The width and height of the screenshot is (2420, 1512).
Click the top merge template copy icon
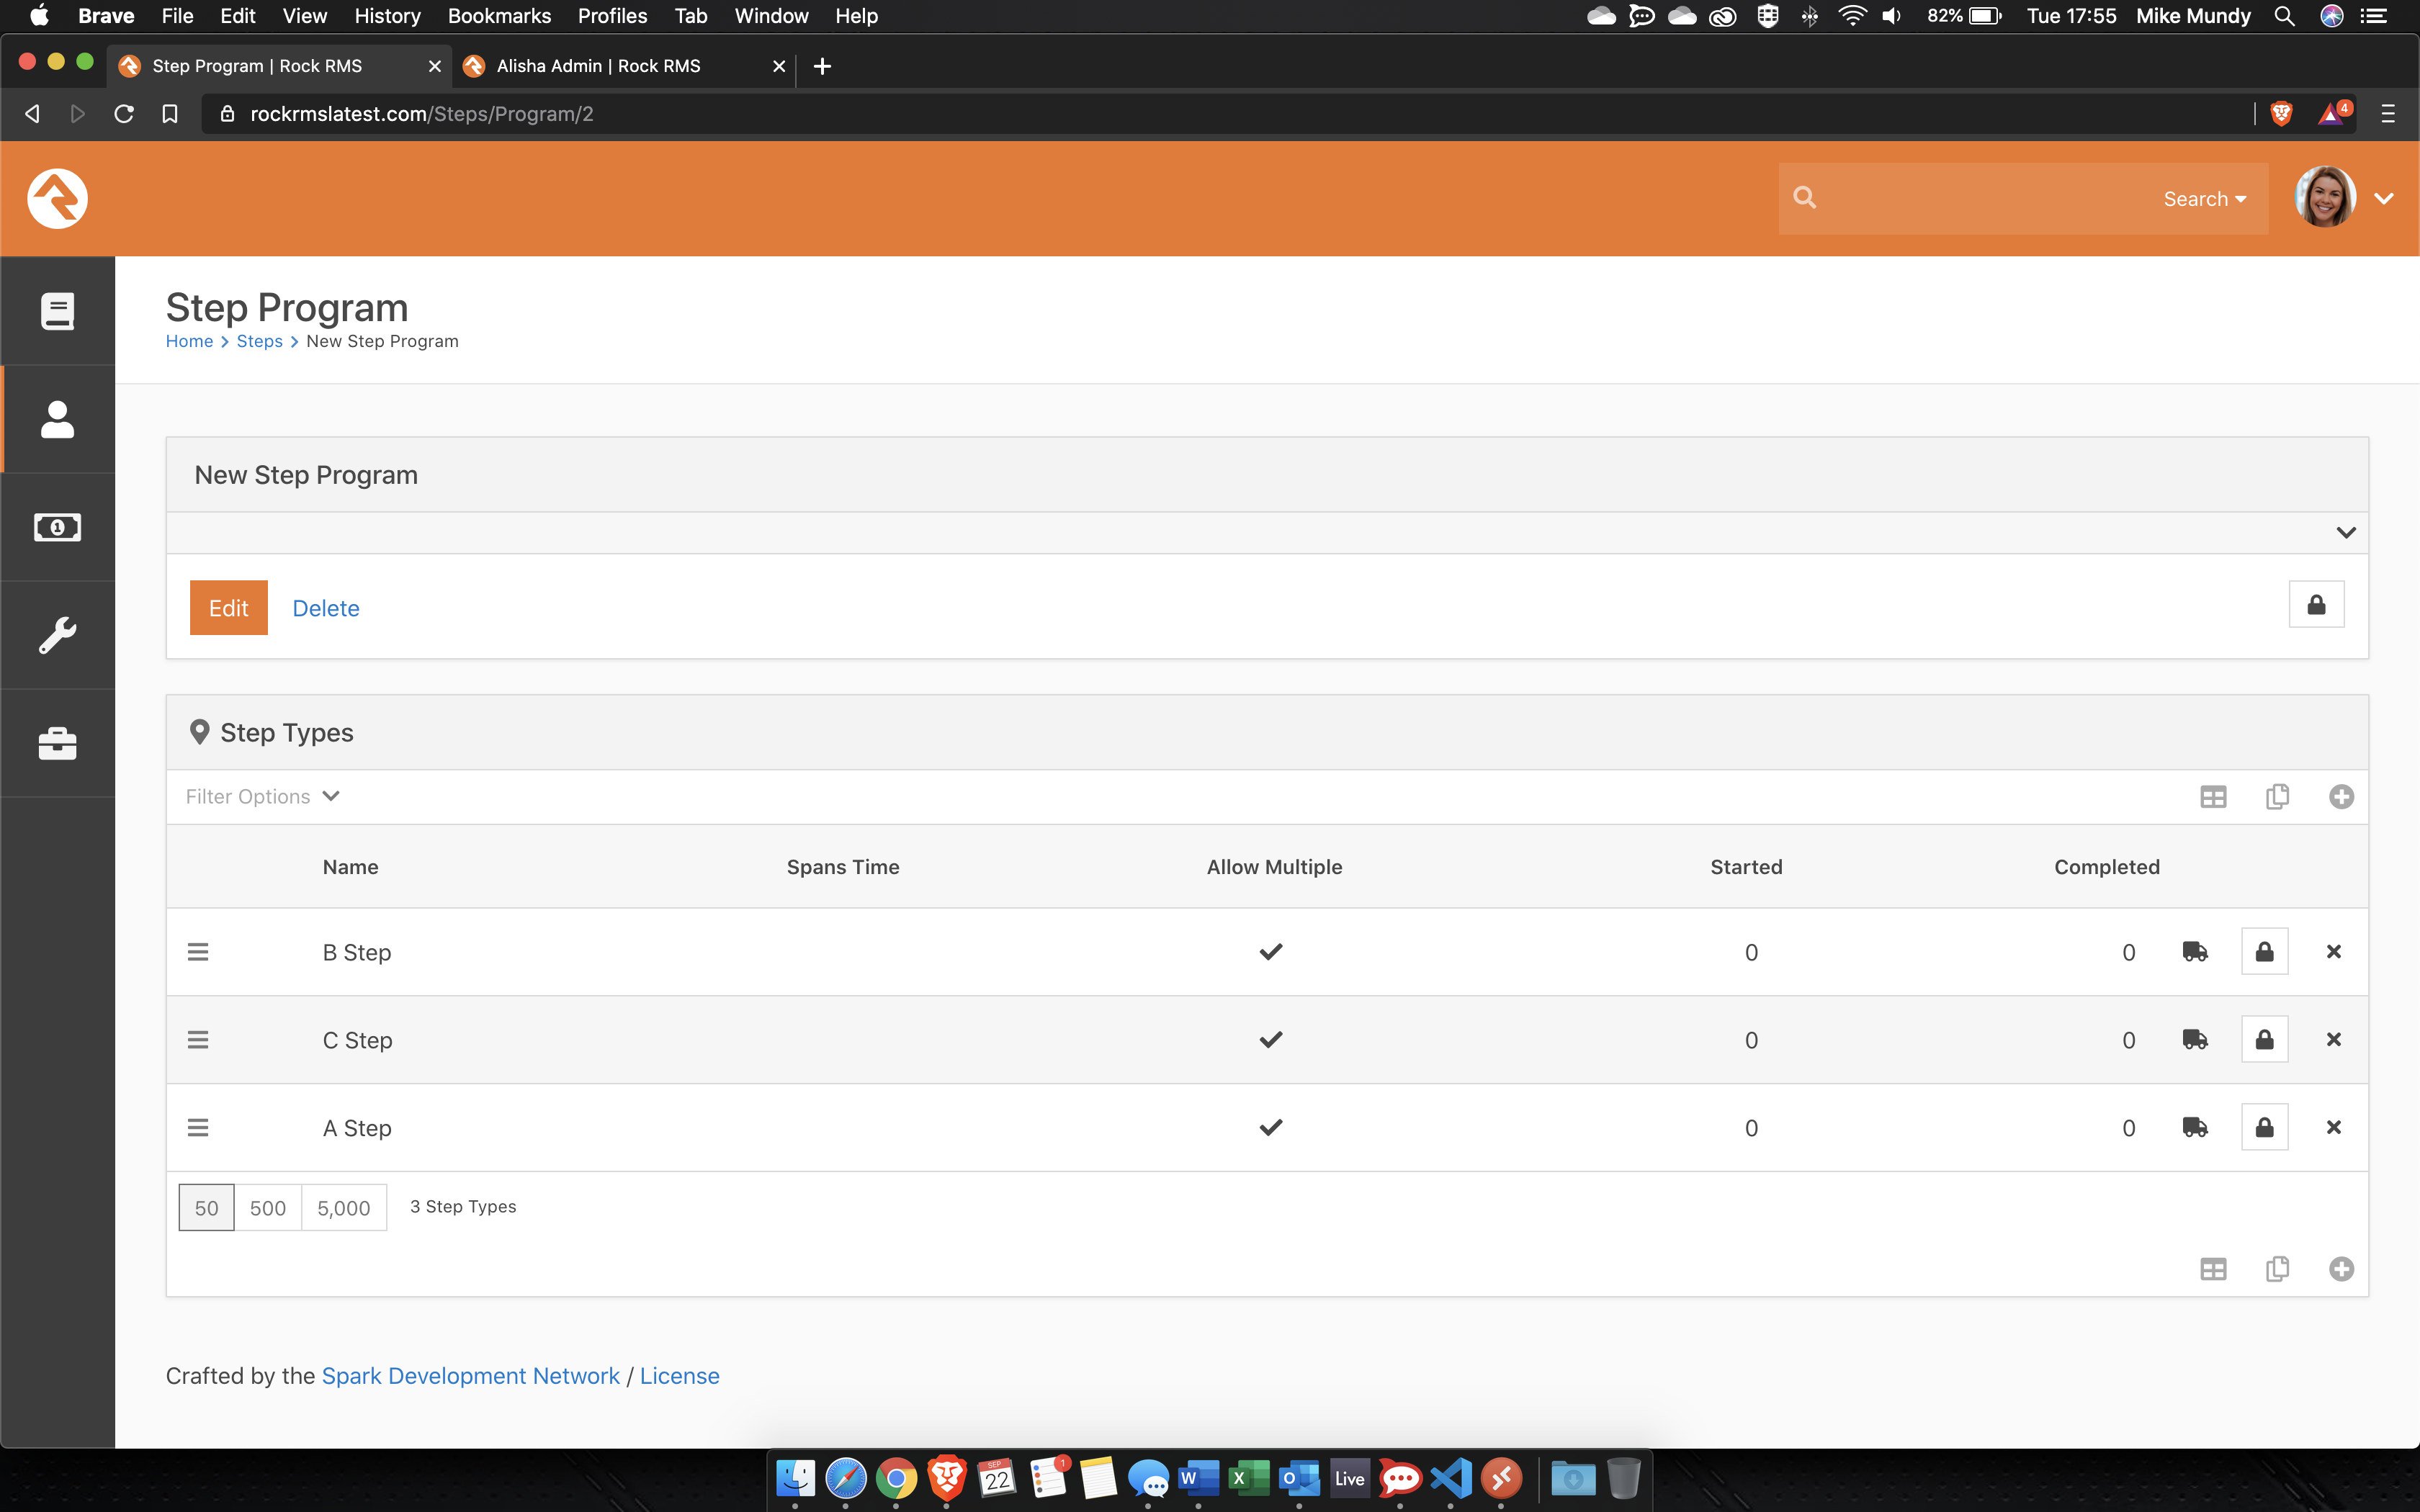pos(2277,797)
